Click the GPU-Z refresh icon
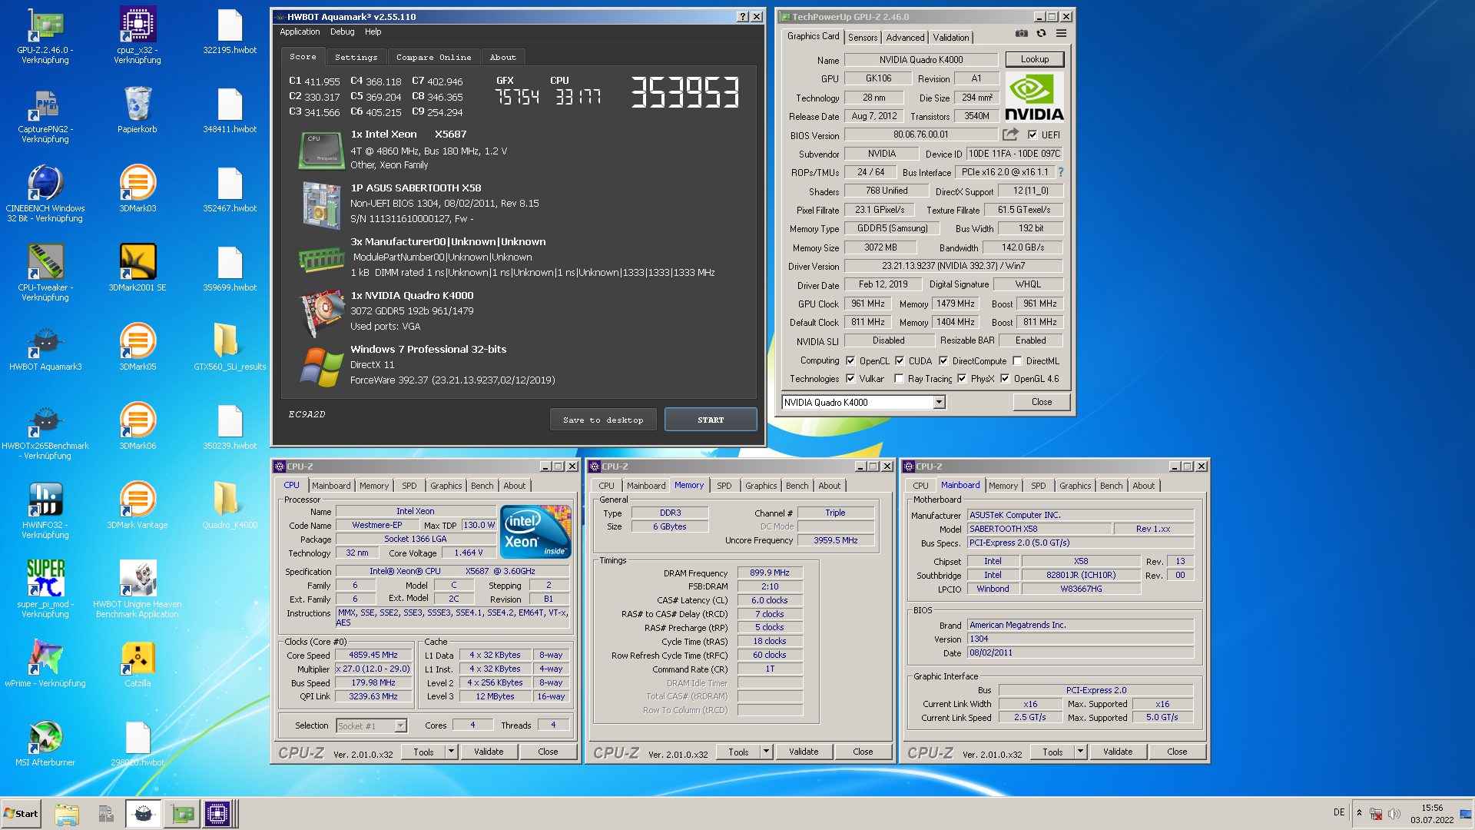This screenshot has width=1475, height=830. click(x=1041, y=34)
